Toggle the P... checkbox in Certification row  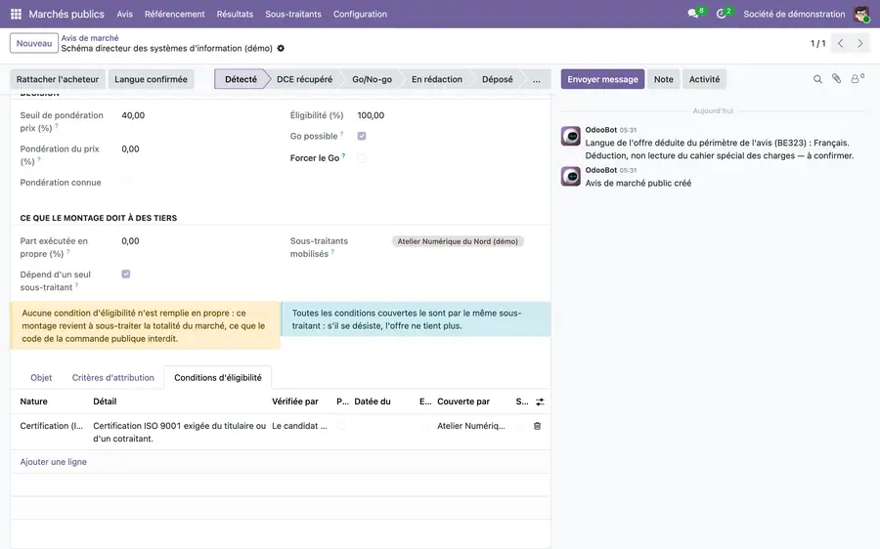tap(340, 426)
